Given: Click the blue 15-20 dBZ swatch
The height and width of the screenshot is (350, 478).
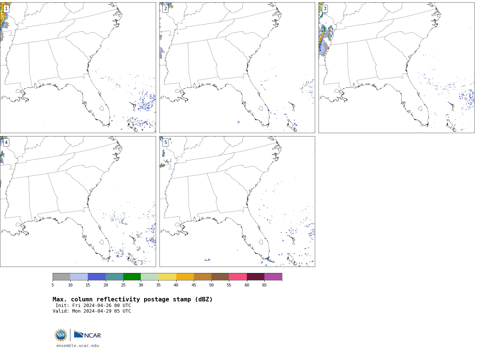Looking at the screenshot, I should (x=97, y=277).
